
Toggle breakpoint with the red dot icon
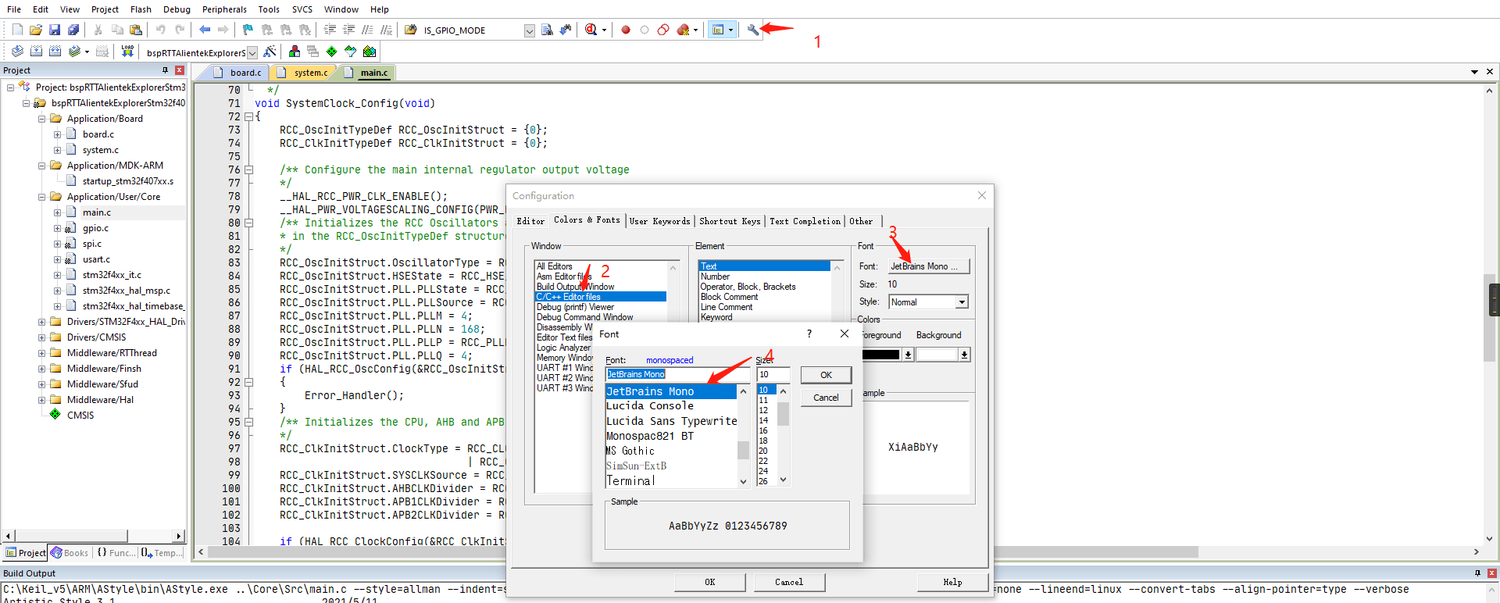coord(625,30)
